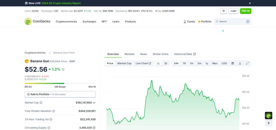Select the Max time range

click(x=215, y=63)
